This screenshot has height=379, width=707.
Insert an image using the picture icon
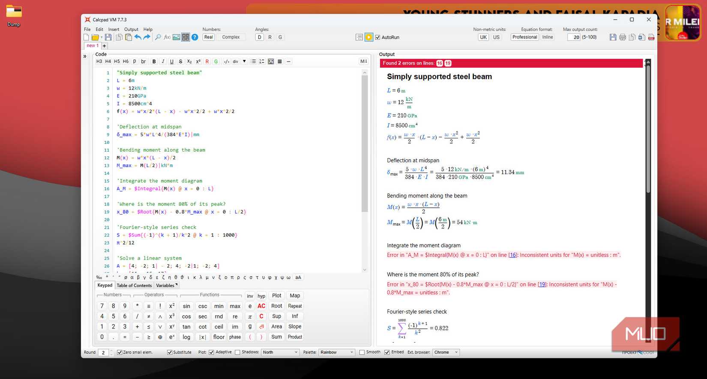click(x=176, y=37)
